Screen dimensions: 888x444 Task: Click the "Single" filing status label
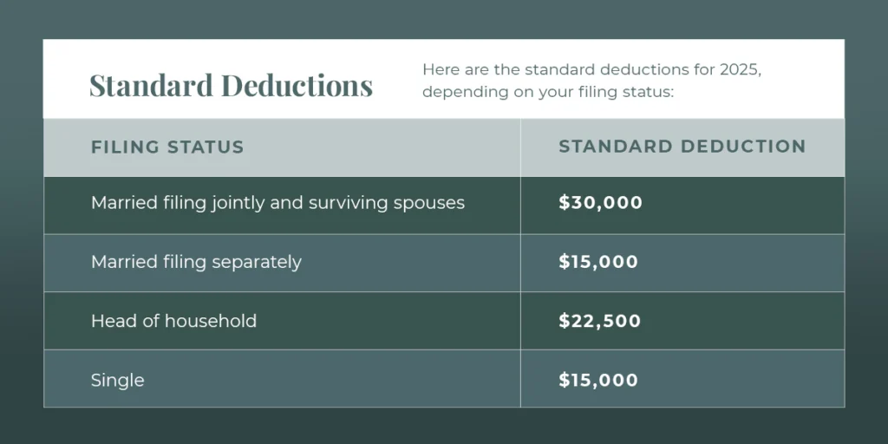click(118, 380)
